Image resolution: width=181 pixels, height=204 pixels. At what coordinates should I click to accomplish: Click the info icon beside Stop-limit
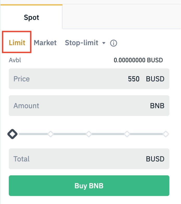tap(114, 43)
